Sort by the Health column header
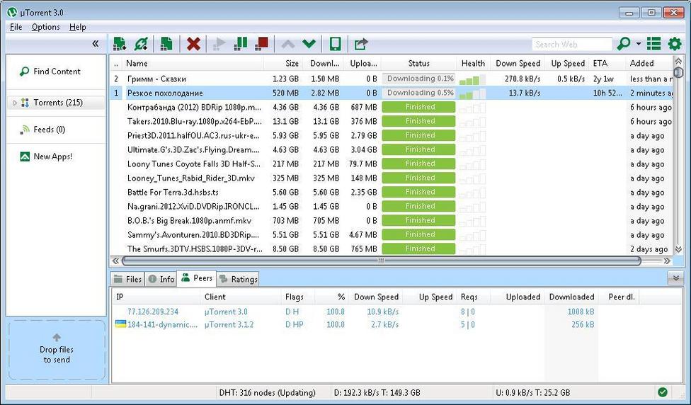This screenshot has width=691, height=405. coord(474,64)
